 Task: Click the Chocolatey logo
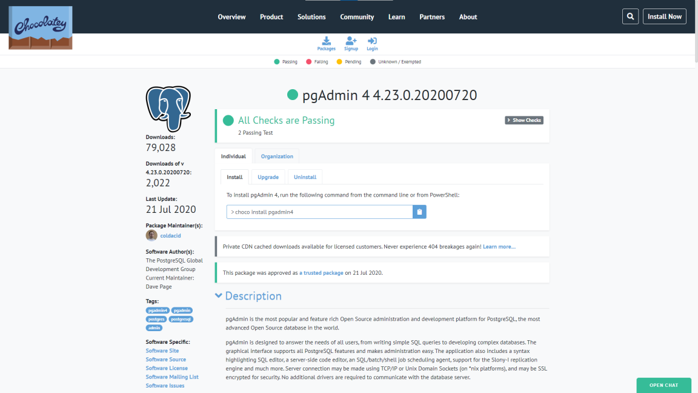click(41, 28)
